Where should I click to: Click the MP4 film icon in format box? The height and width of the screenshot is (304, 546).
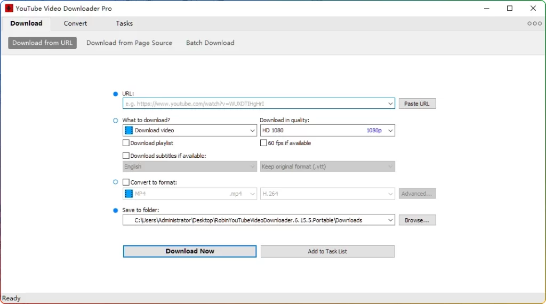[129, 194]
